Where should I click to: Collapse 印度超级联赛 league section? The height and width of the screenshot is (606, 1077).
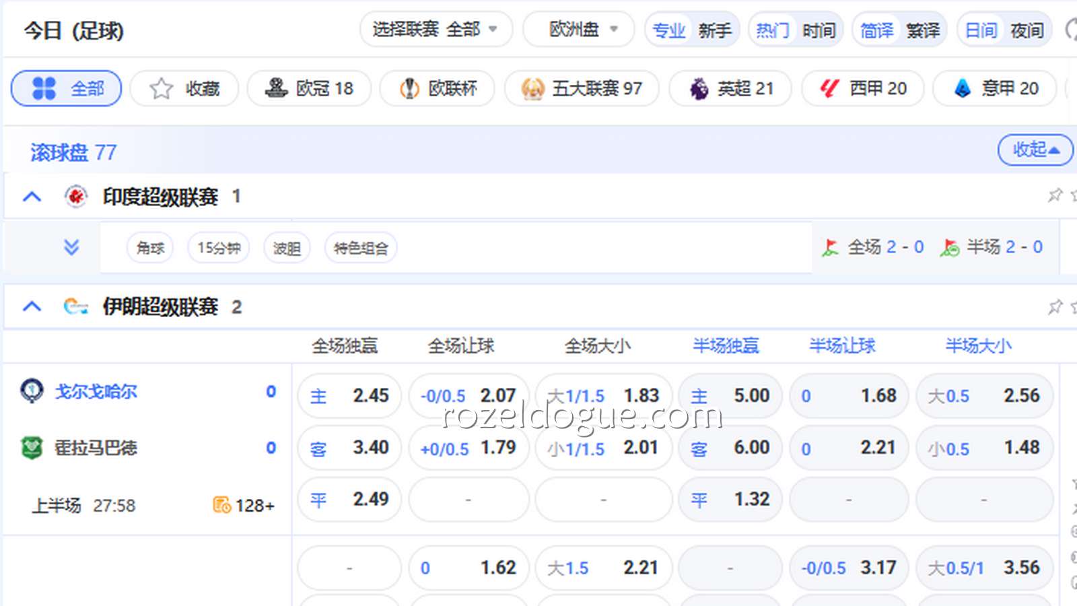pos(32,197)
